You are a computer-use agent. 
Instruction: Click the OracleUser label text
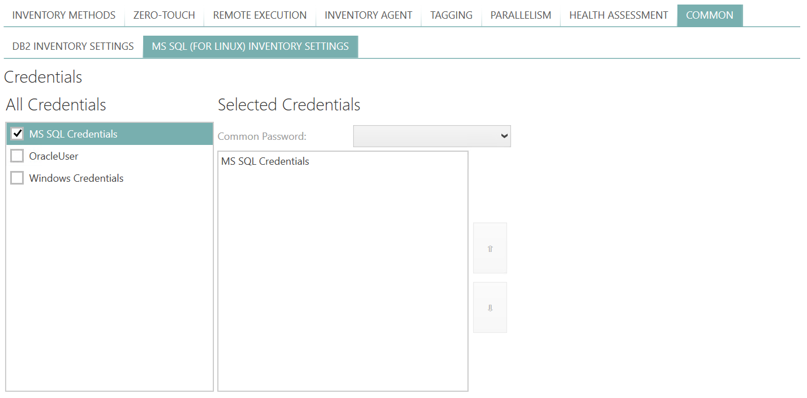53,156
